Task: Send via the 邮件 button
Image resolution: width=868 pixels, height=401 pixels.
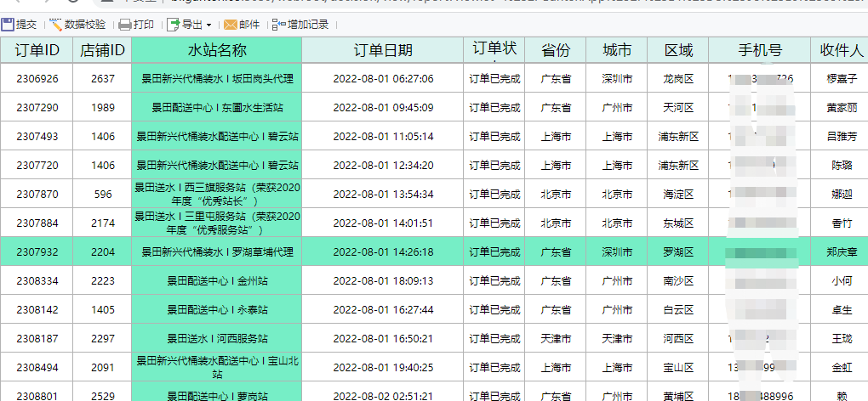Action: [x=249, y=25]
